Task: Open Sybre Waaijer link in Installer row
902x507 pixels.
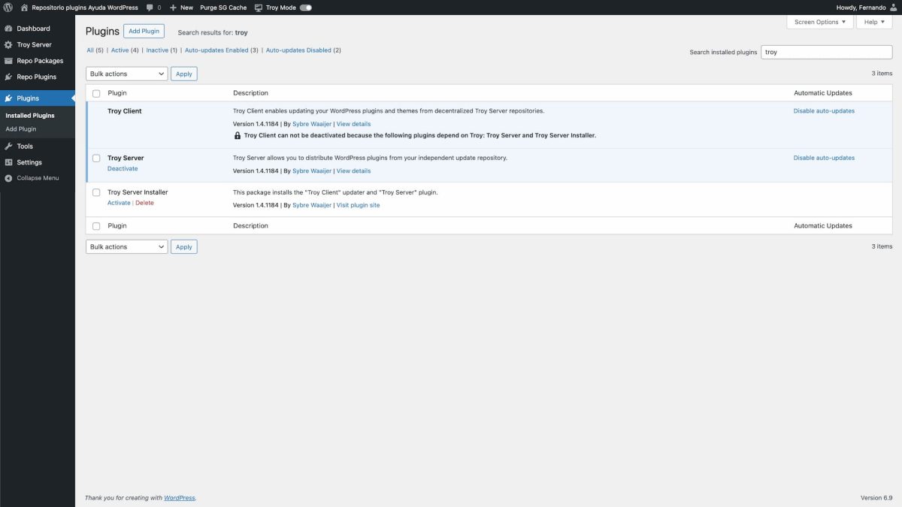Action: pos(312,205)
